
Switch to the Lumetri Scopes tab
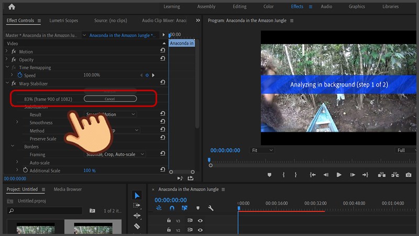click(63, 20)
